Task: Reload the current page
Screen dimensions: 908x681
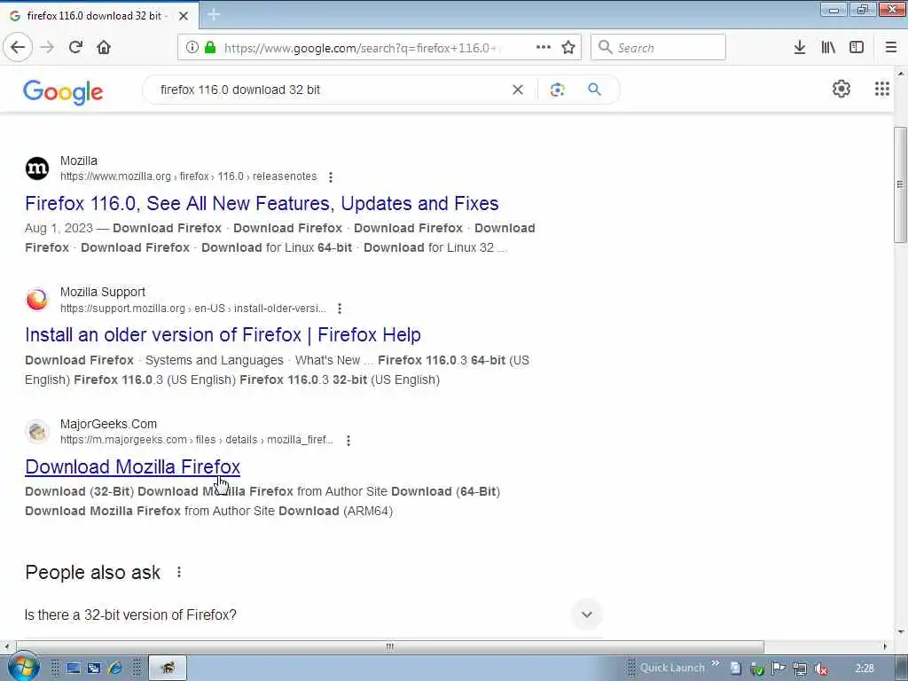Action: [75, 48]
